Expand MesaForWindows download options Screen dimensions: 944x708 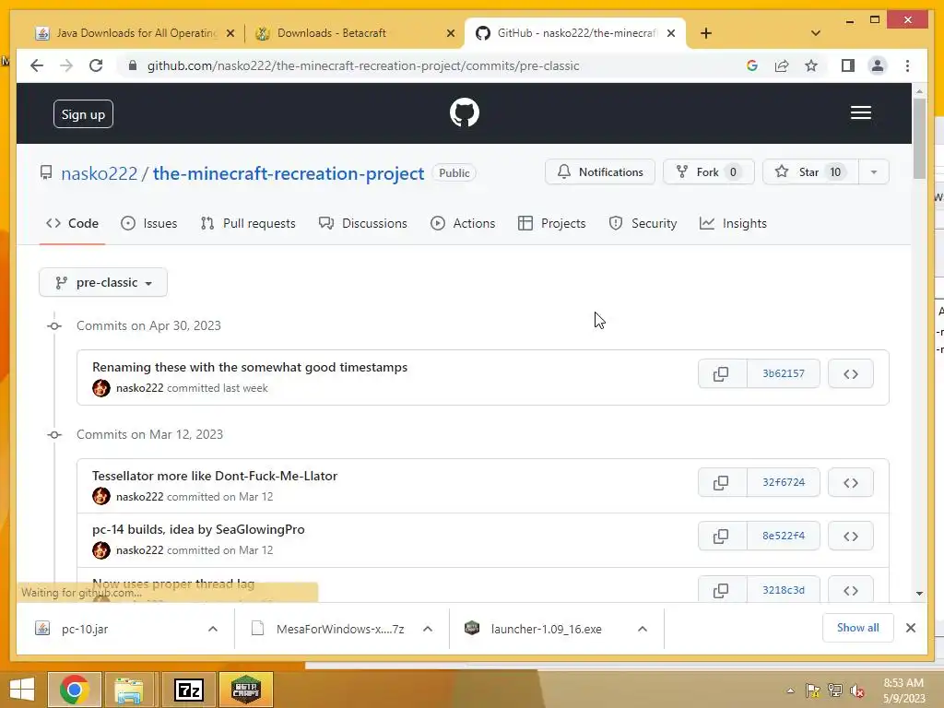tap(428, 629)
